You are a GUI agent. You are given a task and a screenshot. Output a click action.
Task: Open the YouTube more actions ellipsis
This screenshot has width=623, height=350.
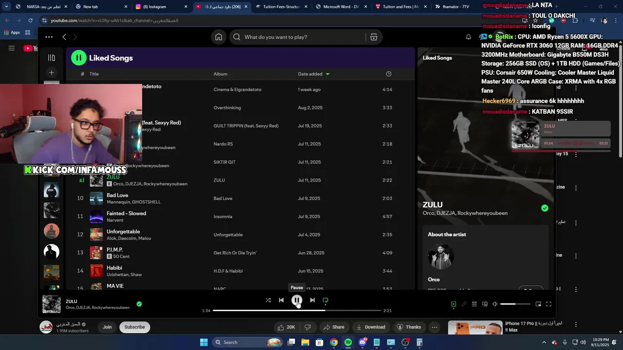coord(435,327)
